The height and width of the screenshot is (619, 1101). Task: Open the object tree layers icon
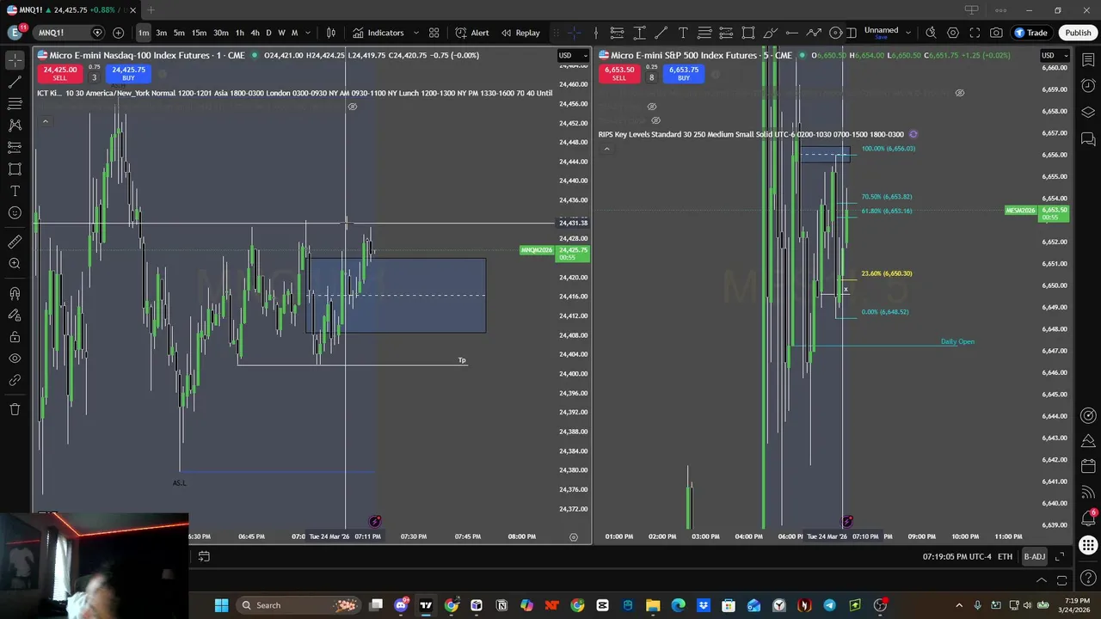click(1088, 113)
